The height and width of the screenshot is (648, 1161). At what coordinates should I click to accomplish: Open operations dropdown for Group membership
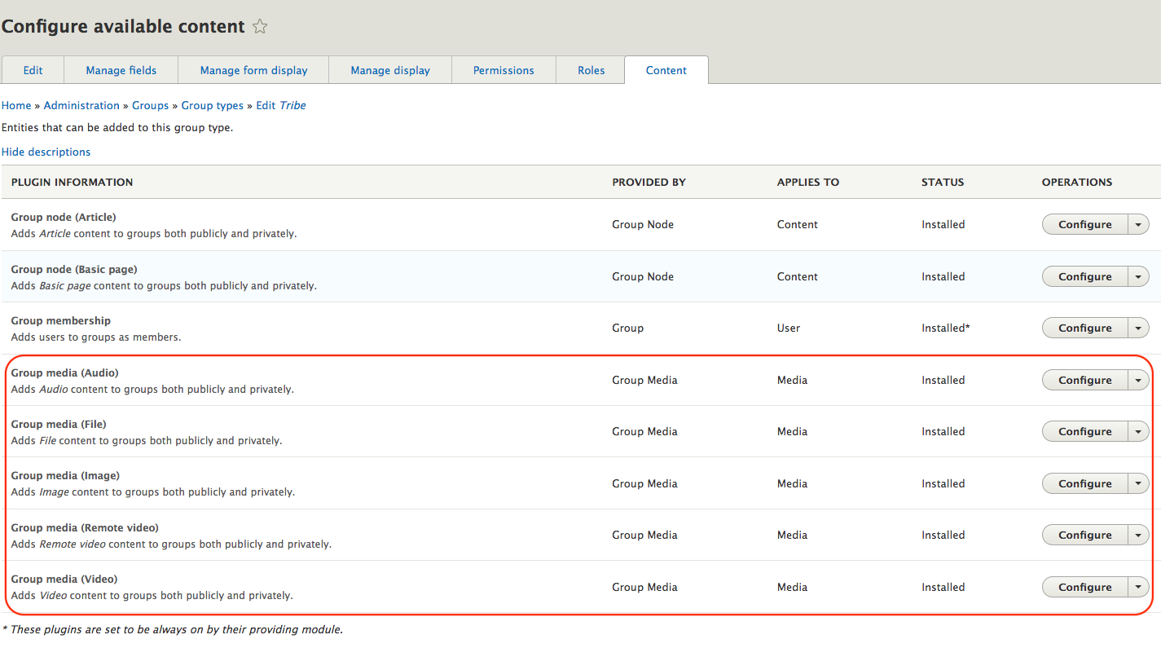click(x=1138, y=328)
